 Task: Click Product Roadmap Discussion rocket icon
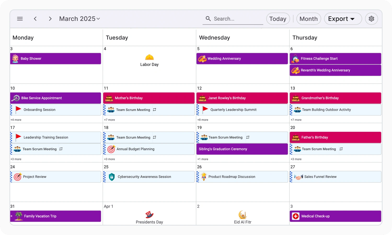pyautogui.click(x=204, y=177)
